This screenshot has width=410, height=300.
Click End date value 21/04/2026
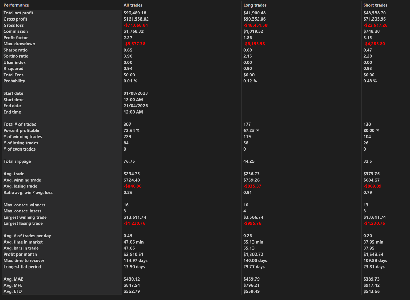[x=136, y=106]
